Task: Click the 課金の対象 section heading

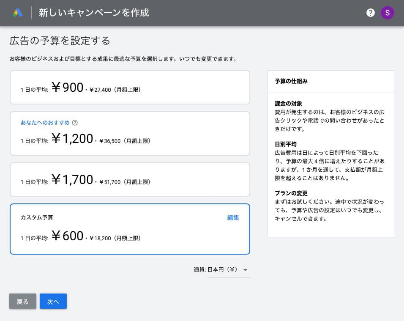Action: coord(288,104)
